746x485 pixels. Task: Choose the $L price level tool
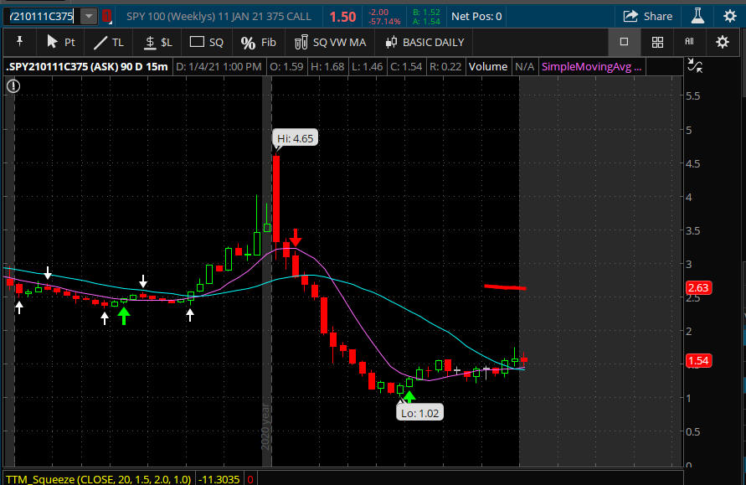click(158, 42)
